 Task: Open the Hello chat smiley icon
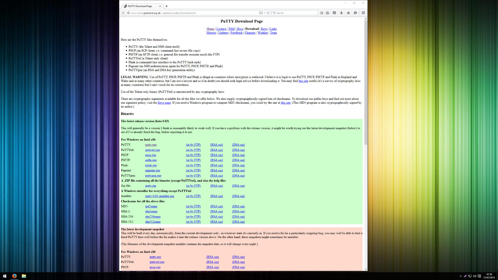point(355,13)
